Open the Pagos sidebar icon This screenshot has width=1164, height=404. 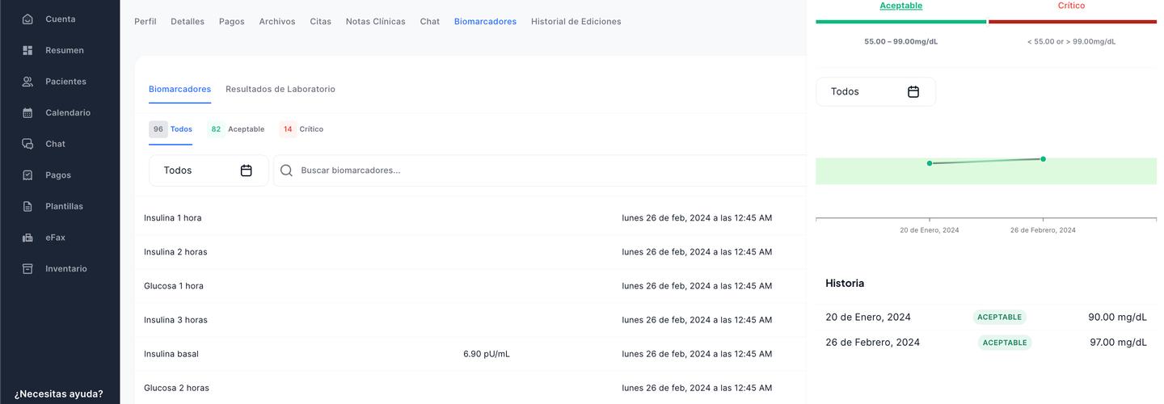(x=27, y=175)
